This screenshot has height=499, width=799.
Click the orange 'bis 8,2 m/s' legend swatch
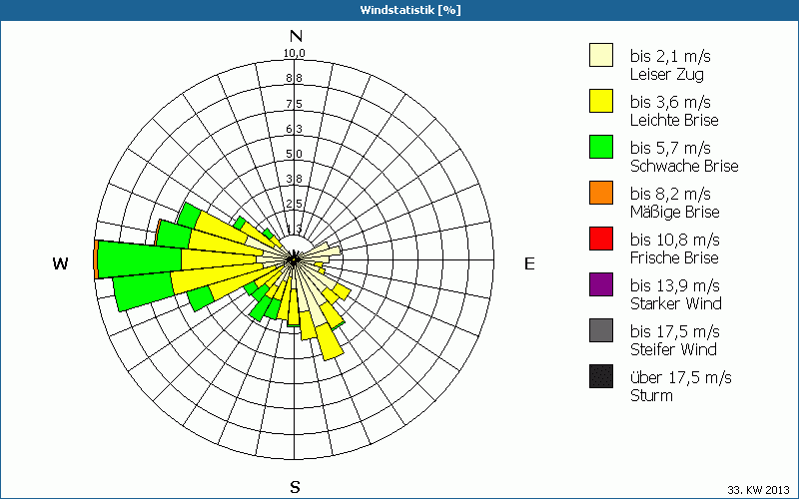click(x=601, y=193)
